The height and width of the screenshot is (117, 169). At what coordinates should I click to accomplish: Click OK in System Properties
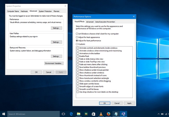(x=36, y=72)
